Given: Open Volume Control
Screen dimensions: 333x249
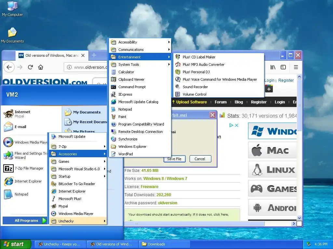Looking at the screenshot, I should (x=219, y=94).
